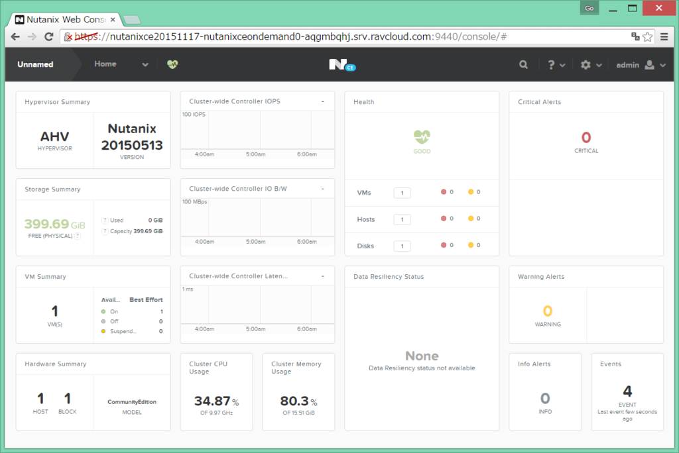Open the search magnifier icon
Image resolution: width=679 pixels, height=453 pixels.
coord(524,64)
